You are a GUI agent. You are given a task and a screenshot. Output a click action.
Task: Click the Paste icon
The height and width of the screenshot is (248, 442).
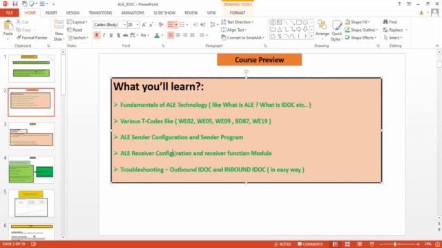pyautogui.click(x=8, y=28)
